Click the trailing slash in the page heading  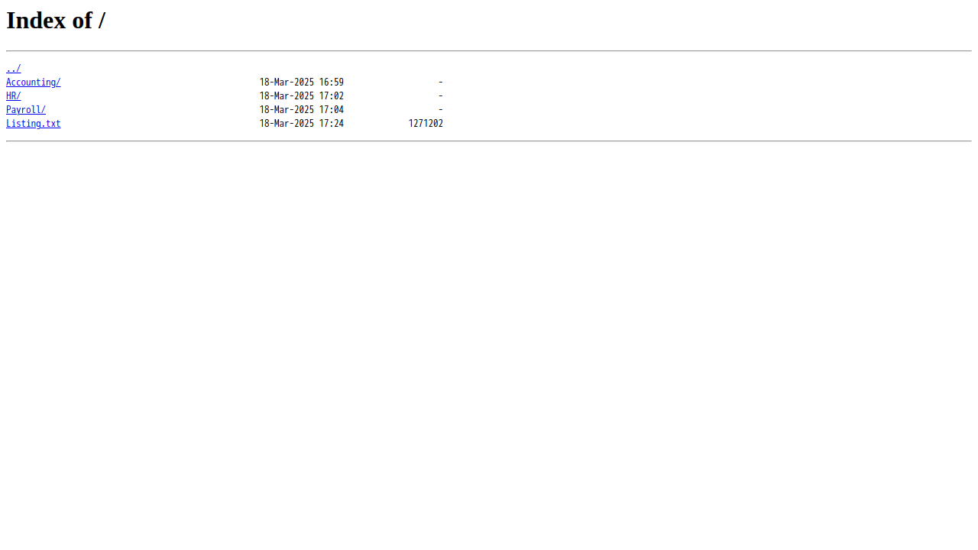coord(102,21)
